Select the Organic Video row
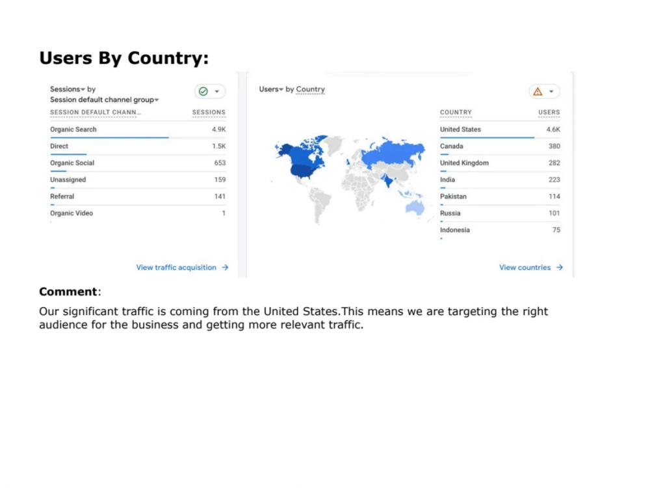This screenshot has width=650, height=488. (138, 213)
